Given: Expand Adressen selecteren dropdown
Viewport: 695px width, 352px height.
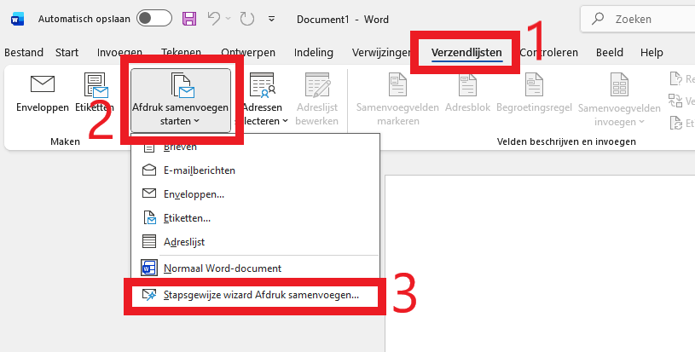Looking at the screenshot, I should click(268, 101).
